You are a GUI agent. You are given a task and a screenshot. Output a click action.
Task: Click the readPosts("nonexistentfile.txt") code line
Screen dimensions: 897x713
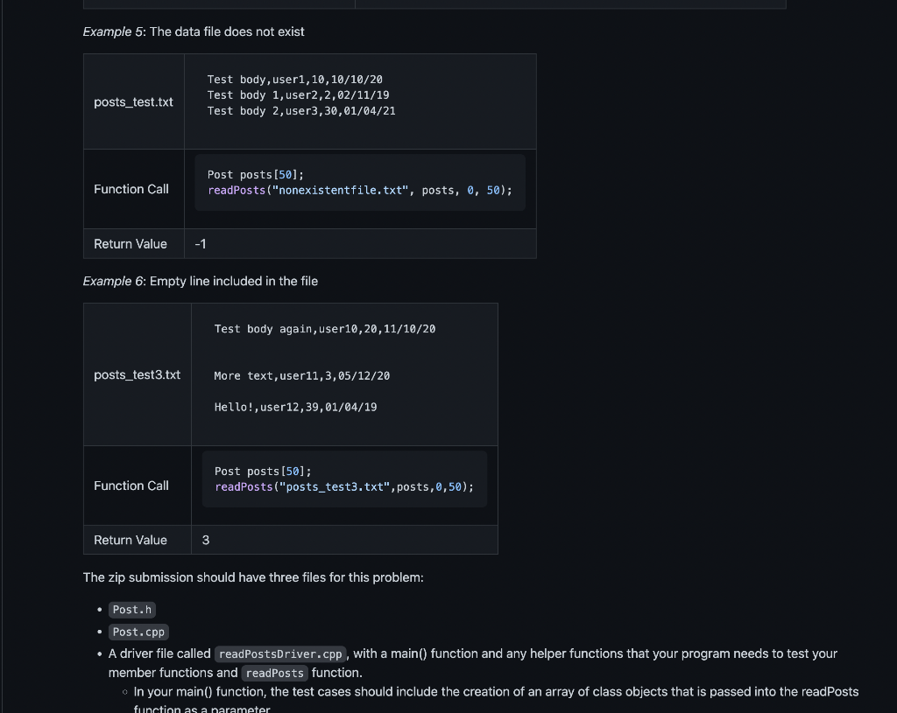pyautogui.click(x=359, y=190)
